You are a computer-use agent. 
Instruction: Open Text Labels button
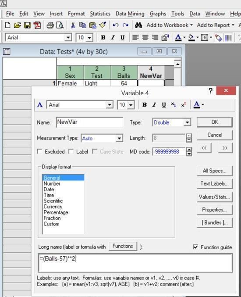pyautogui.click(x=215, y=183)
